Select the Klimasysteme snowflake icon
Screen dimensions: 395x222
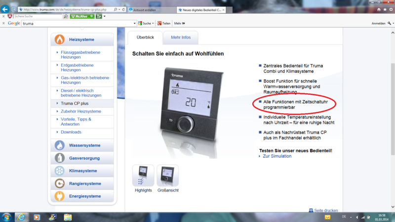(59, 171)
